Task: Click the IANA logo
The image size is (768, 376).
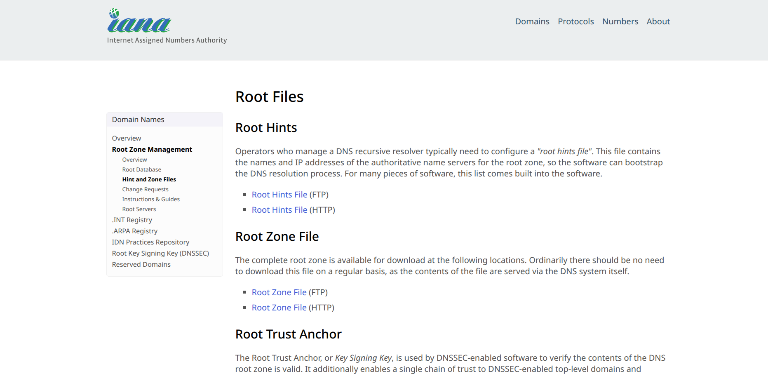Action: tap(139, 21)
